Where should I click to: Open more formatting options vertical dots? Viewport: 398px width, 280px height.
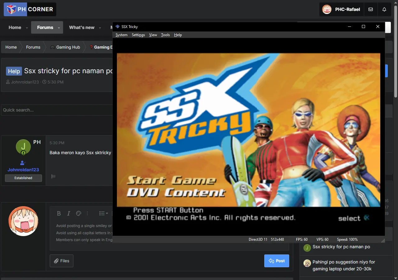pos(87,213)
